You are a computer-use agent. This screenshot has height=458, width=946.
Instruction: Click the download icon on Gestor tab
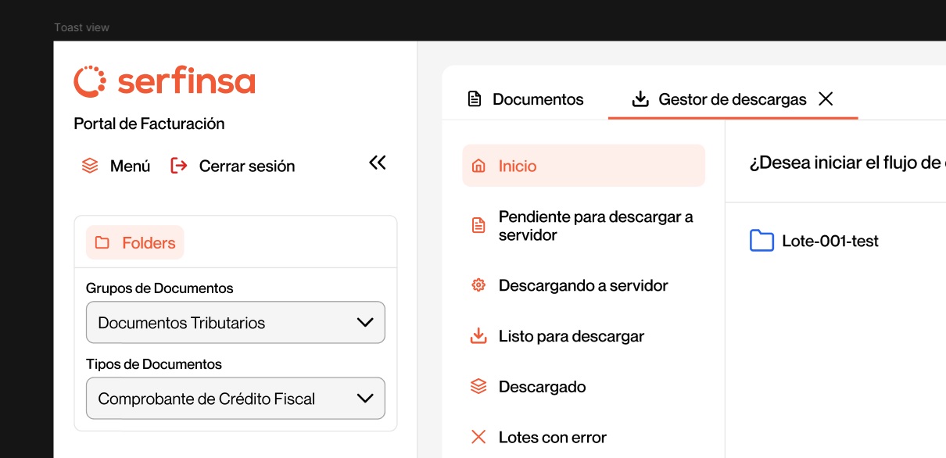tap(640, 99)
